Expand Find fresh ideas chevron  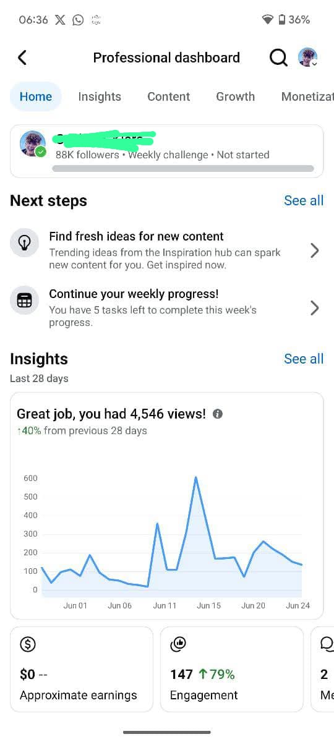[x=314, y=250]
